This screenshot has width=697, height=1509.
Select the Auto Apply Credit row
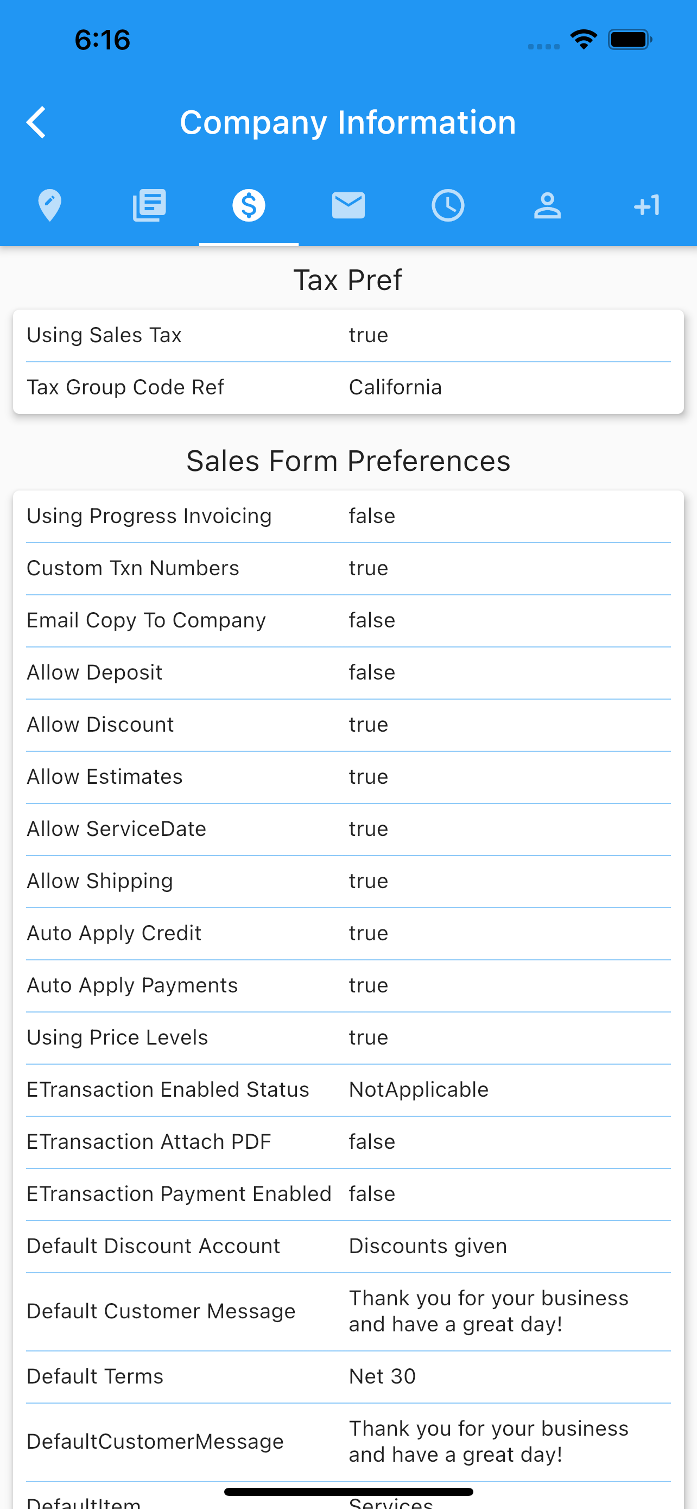click(348, 933)
